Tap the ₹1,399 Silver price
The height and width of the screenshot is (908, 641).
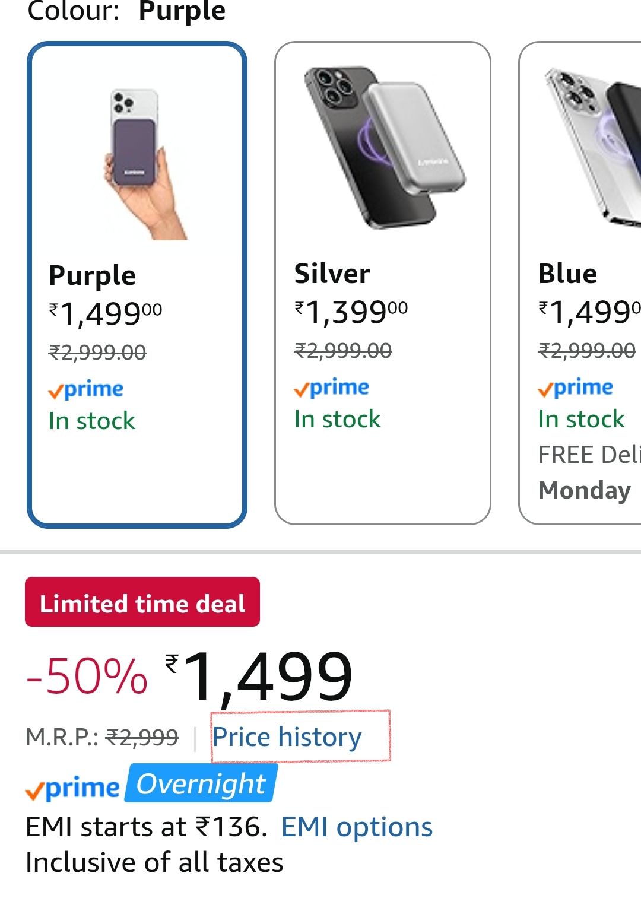pyautogui.click(x=351, y=312)
